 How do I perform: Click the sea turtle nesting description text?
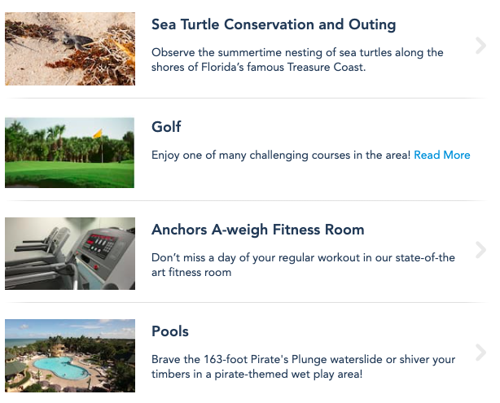click(x=297, y=60)
